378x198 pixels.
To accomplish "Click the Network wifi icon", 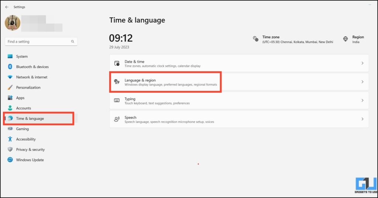I will 10,77.
